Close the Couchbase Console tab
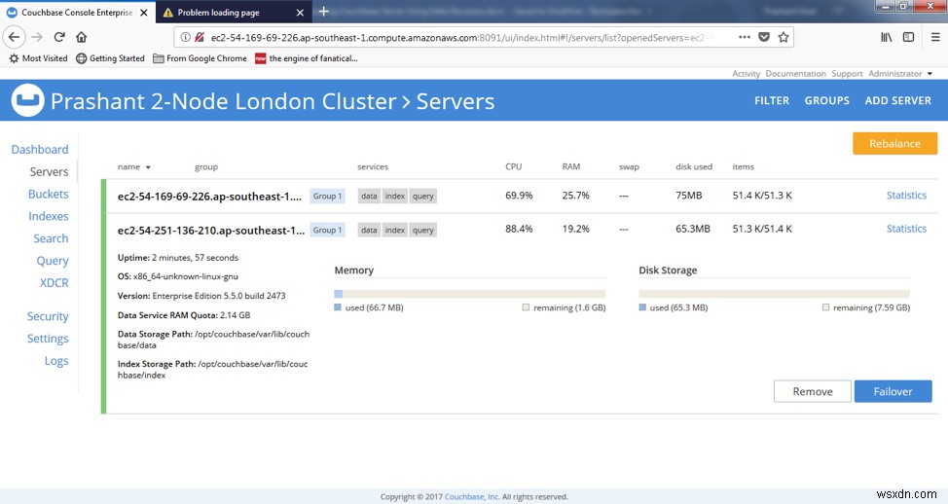The width and height of the screenshot is (948, 504). pyautogui.click(x=144, y=12)
